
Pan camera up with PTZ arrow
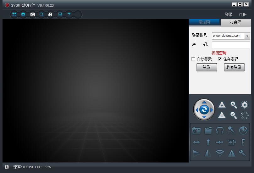point(204,102)
